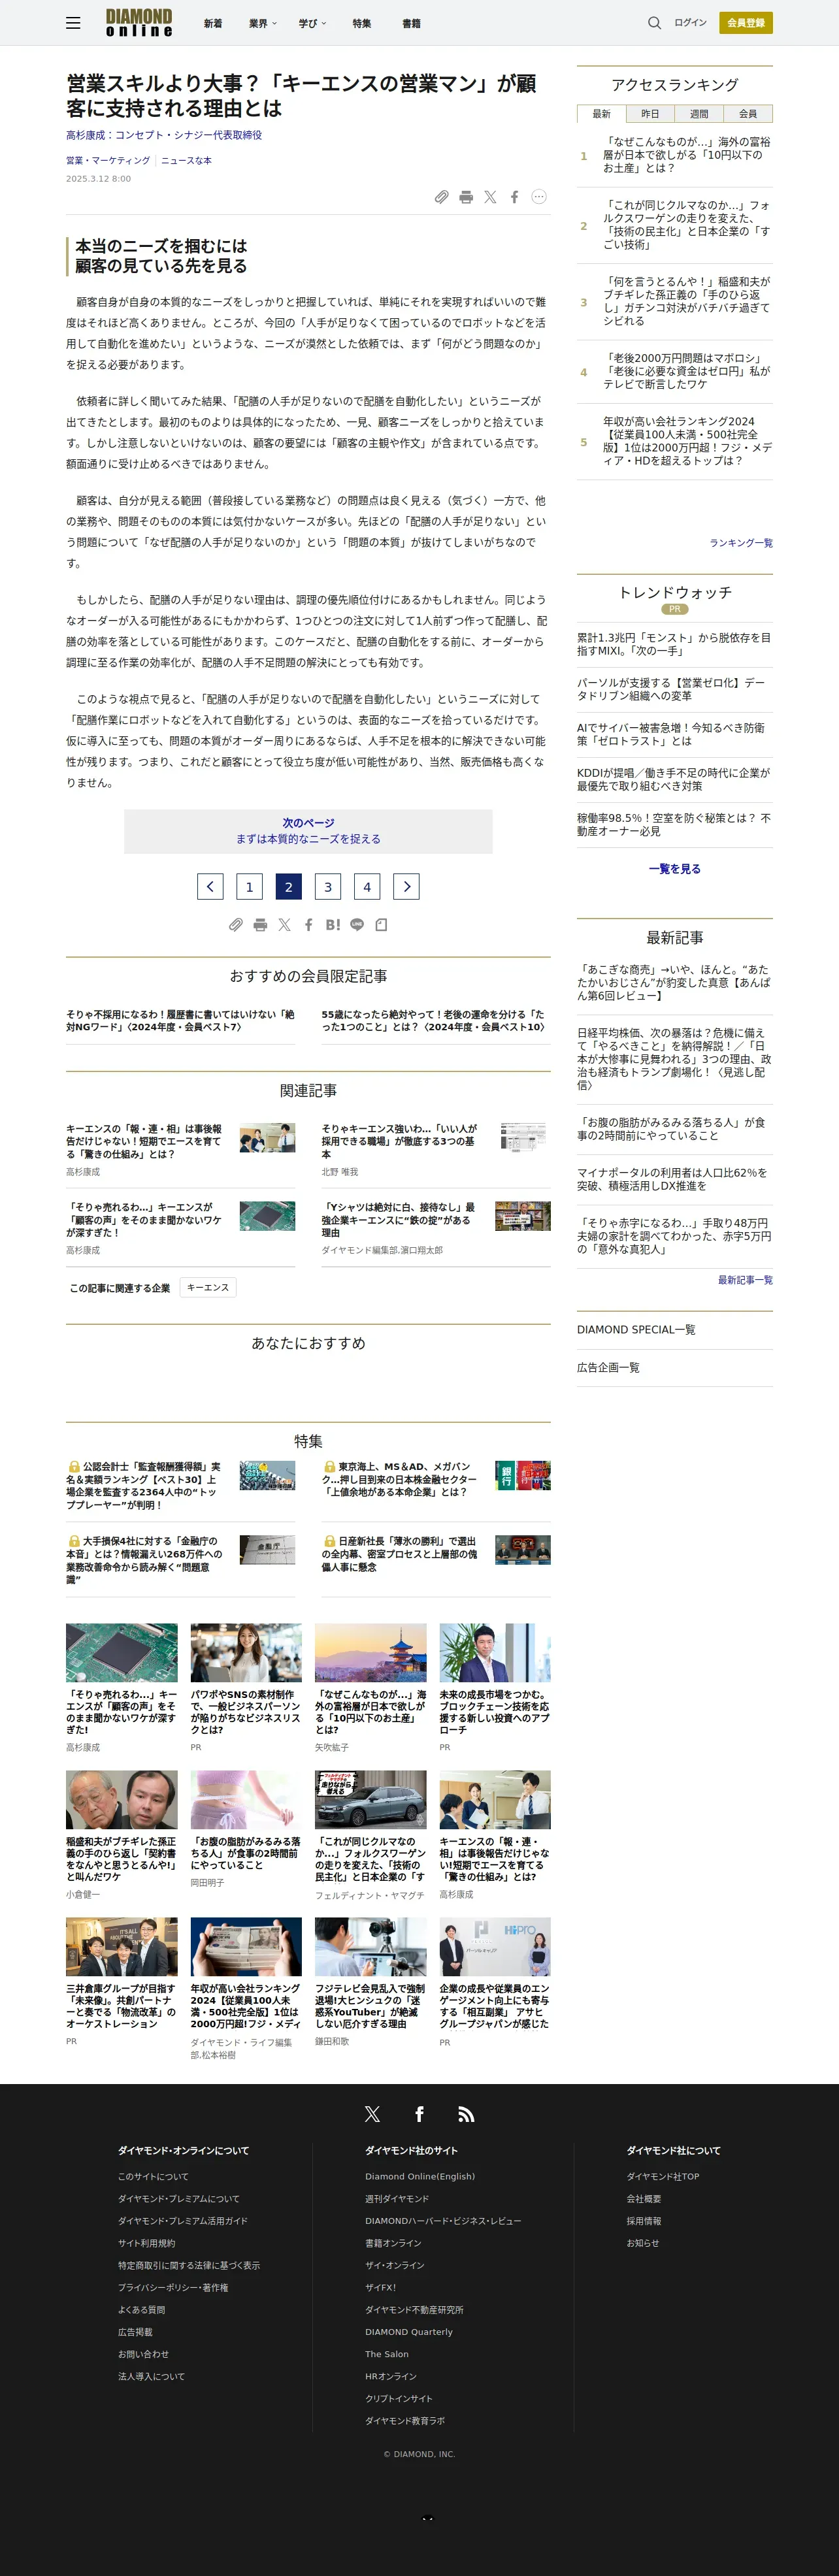Open Diamond Online(English) footer link
The height and width of the screenshot is (2576, 839).
click(420, 2176)
